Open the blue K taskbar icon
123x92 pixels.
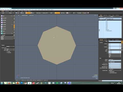(69, 83)
